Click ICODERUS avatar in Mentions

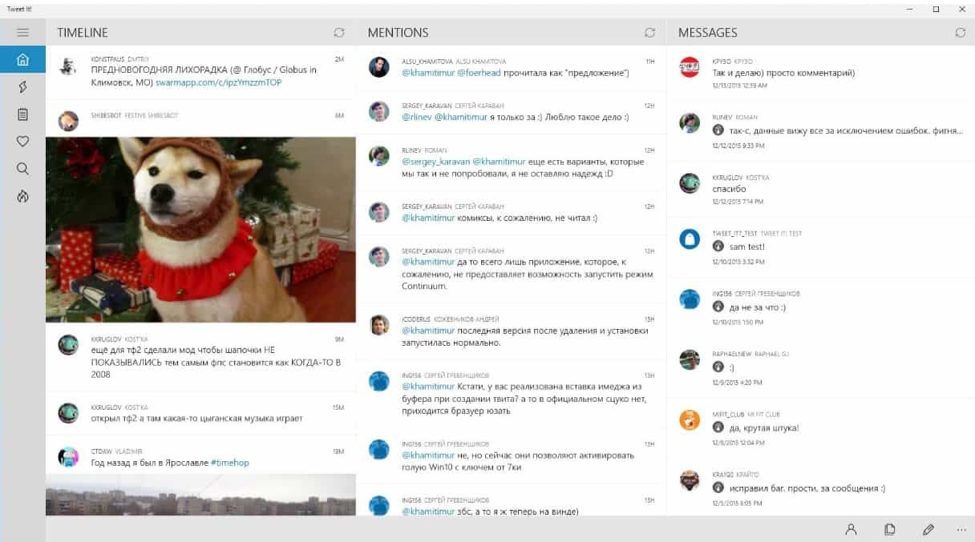379,324
